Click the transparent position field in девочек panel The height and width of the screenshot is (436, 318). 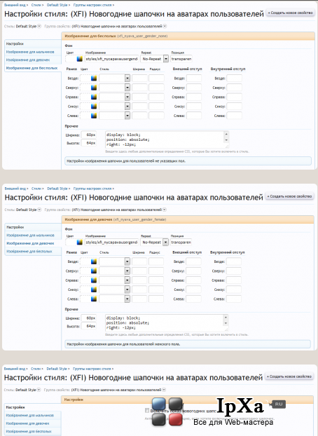click(181, 243)
